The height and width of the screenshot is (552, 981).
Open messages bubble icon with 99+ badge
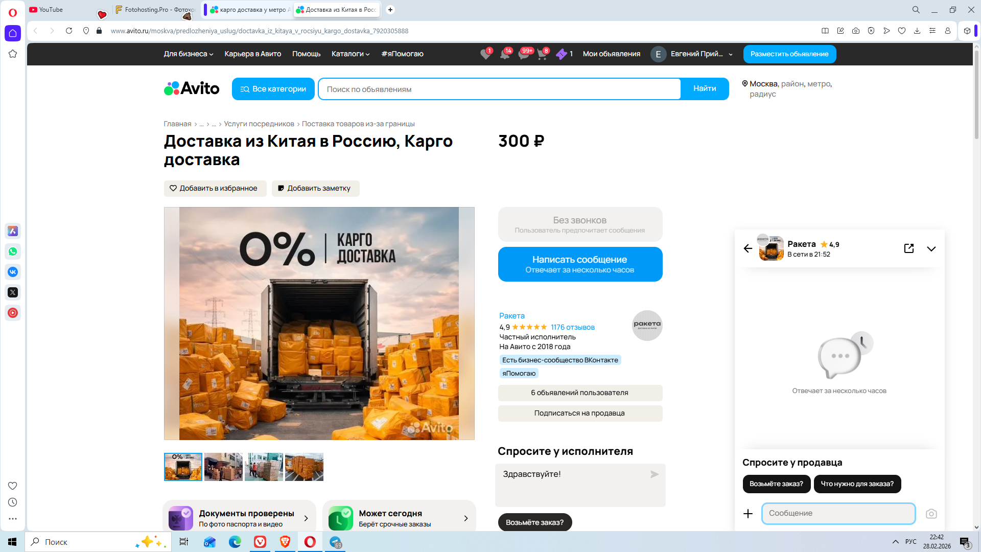[523, 54]
